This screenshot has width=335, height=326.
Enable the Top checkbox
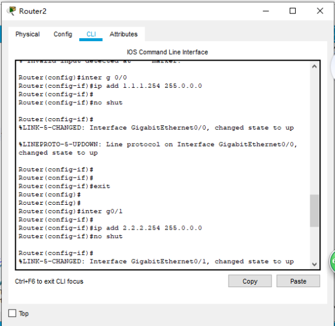(x=12, y=313)
